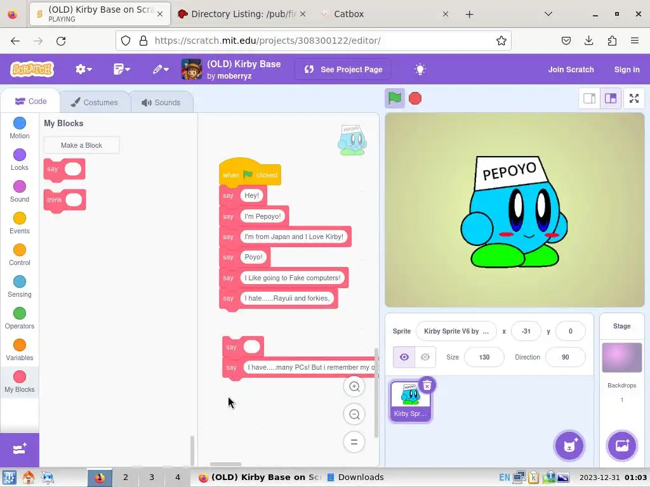Select the My Blocks category
This screenshot has width=650, height=487.
(20, 382)
